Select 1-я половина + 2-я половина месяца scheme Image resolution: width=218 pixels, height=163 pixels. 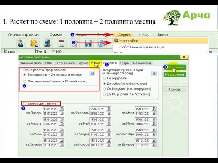pyautogui.click(x=53, y=75)
